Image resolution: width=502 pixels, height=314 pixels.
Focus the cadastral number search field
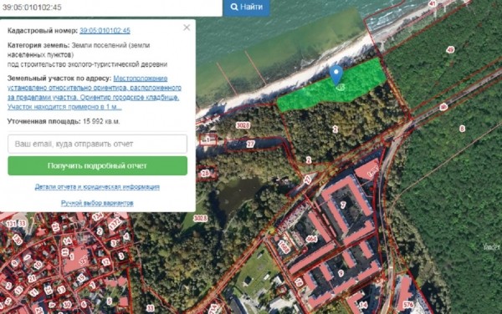(110, 8)
